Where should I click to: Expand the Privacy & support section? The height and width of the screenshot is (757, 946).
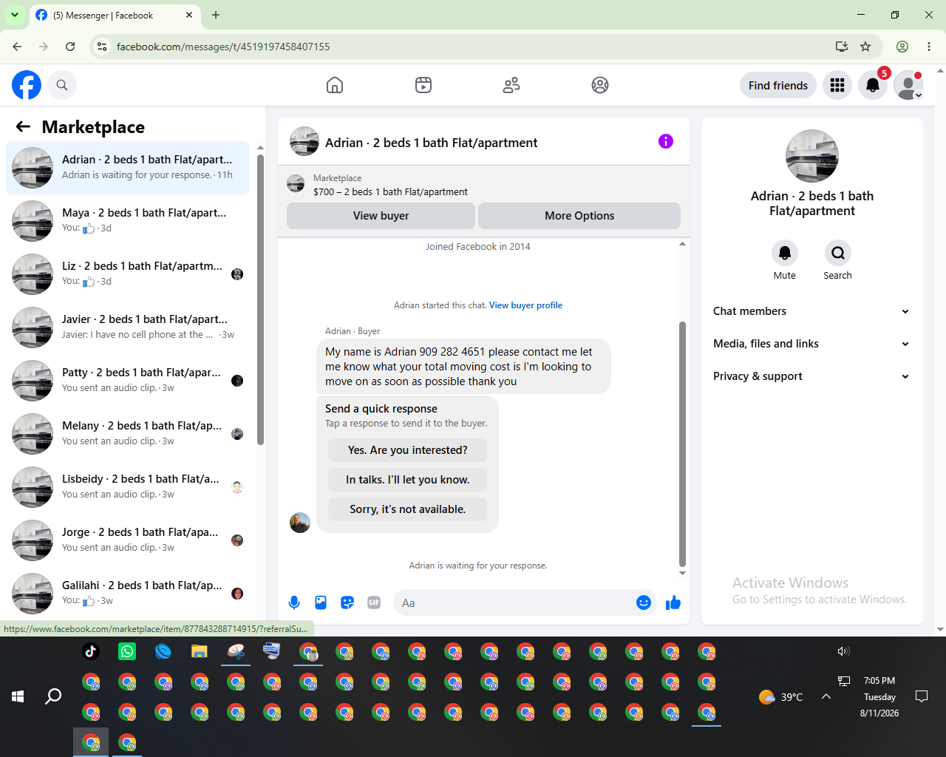811,376
